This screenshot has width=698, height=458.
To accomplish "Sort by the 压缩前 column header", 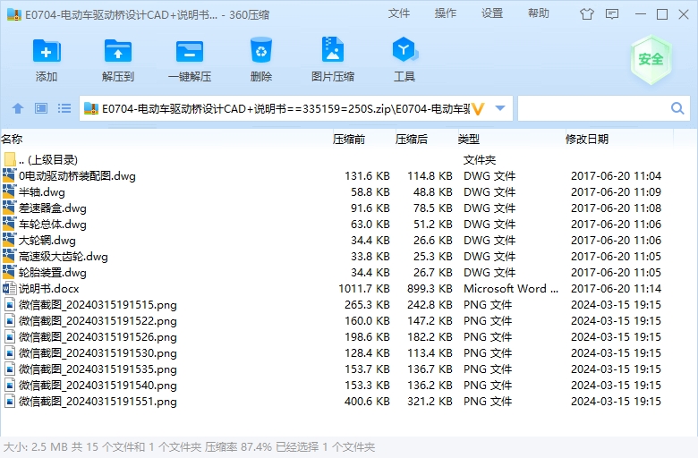I will tap(349, 140).
